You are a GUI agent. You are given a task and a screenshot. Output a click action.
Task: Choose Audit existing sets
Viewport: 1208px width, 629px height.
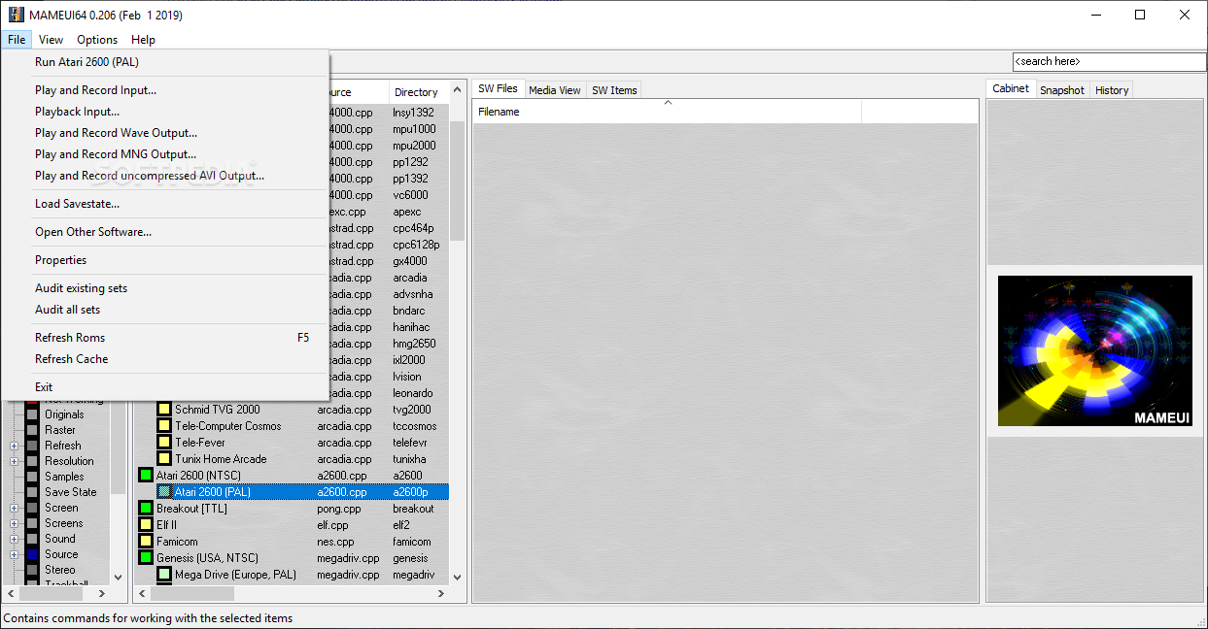click(x=165, y=288)
